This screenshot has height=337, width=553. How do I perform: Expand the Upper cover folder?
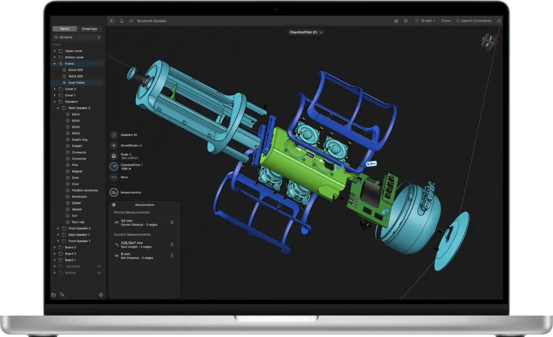(x=55, y=51)
